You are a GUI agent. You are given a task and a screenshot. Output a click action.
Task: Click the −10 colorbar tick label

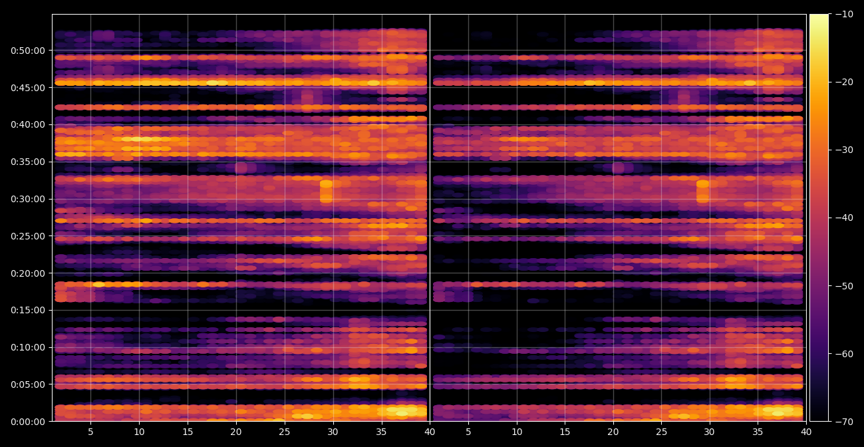click(844, 14)
